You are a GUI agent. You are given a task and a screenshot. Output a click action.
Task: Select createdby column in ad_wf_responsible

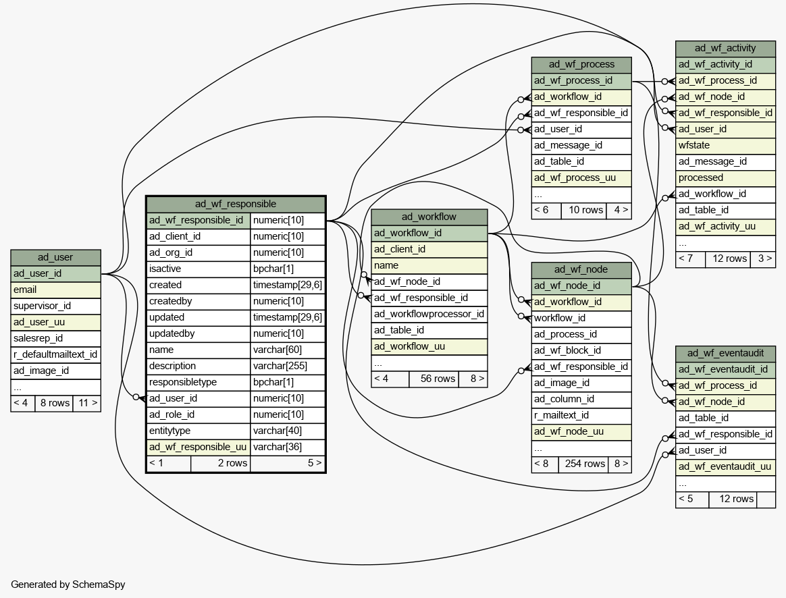pos(199,302)
